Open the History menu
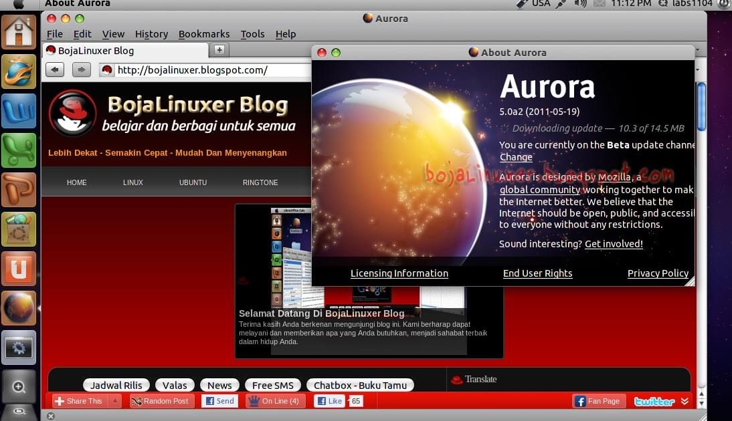 coord(151,34)
